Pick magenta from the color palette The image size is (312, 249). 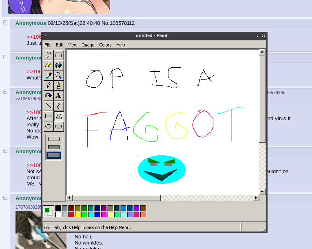click(x=104, y=215)
